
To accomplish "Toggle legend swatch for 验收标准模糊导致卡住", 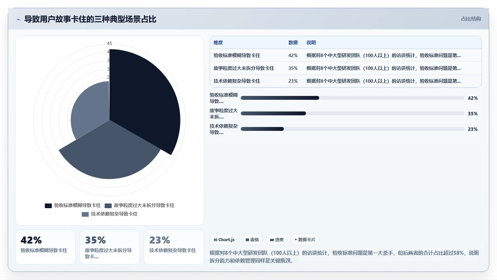I will 48,205.
